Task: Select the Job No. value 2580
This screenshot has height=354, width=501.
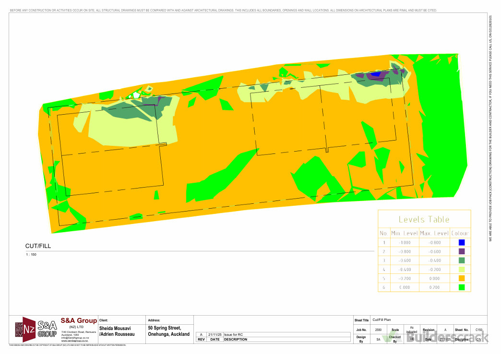Action: pyautogui.click(x=378, y=330)
